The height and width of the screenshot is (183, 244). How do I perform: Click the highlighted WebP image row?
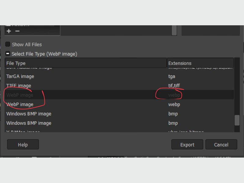[x=20, y=95]
